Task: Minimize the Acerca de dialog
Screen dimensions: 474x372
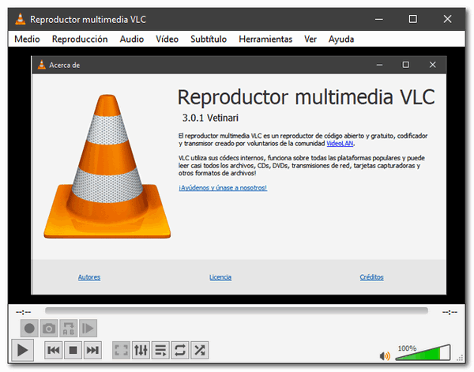Action: click(379, 65)
